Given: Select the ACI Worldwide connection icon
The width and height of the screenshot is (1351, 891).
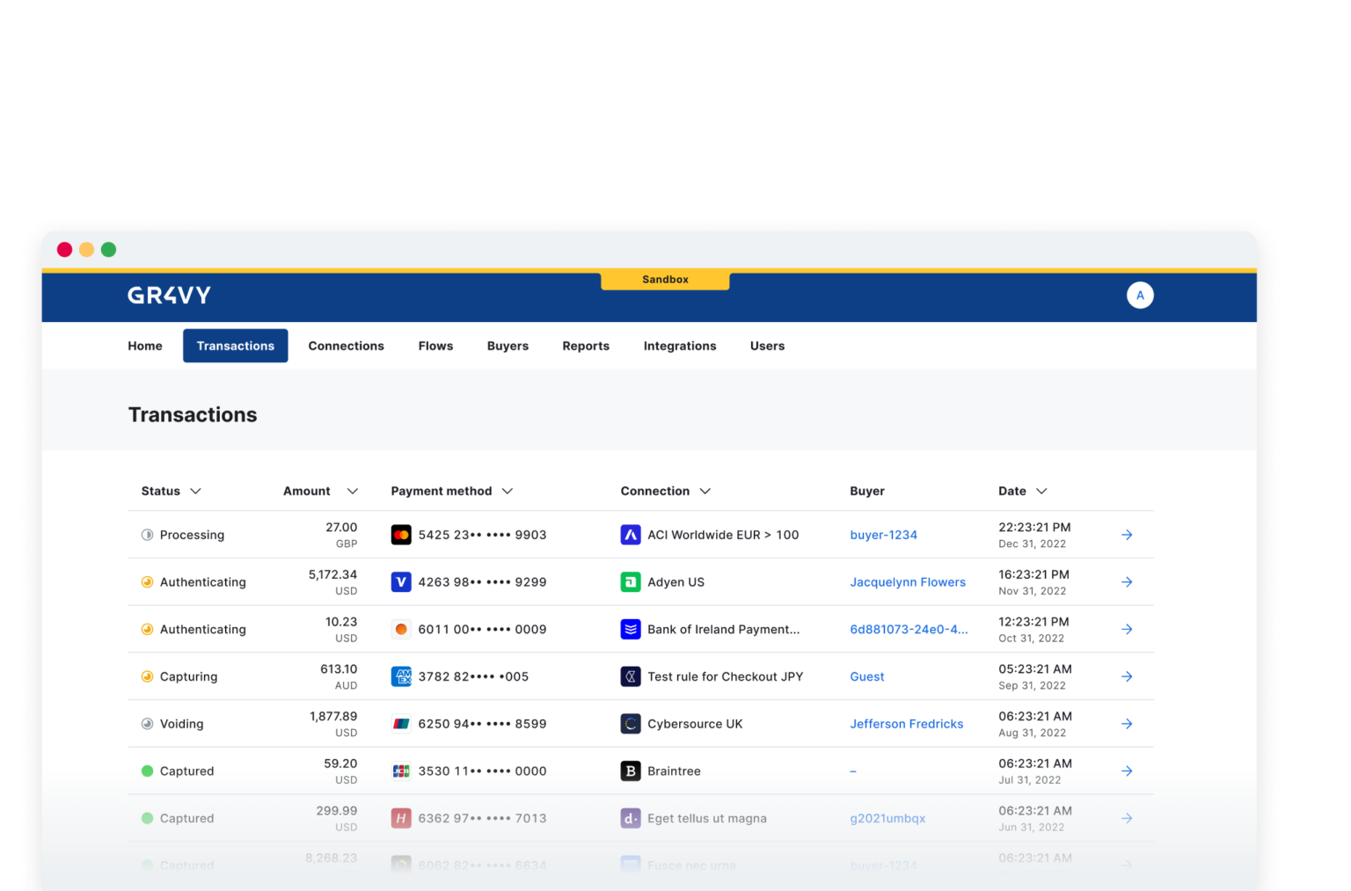Looking at the screenshot, I should pyautogui.click(x=631, y=534).
